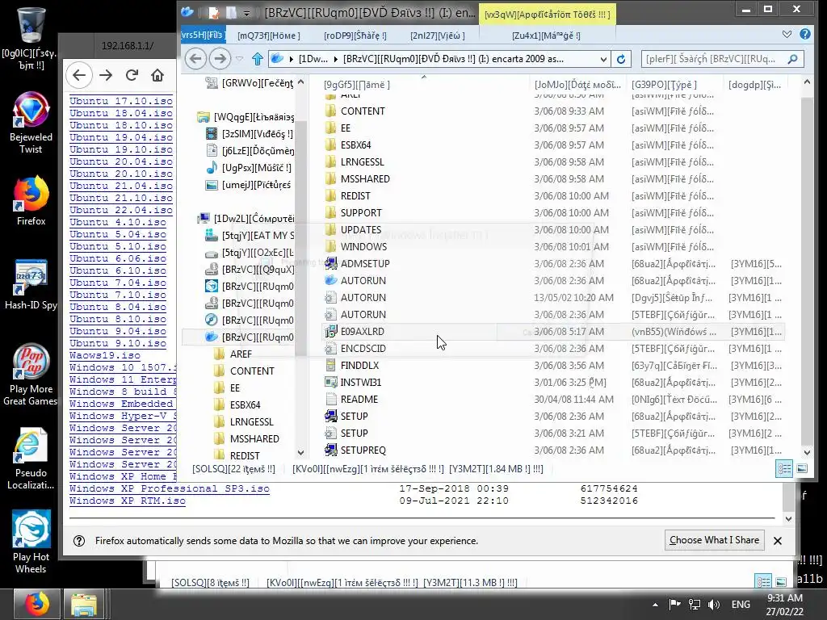
Task: Open clock showing 9:31 AM
Action: tap(785, 605)
